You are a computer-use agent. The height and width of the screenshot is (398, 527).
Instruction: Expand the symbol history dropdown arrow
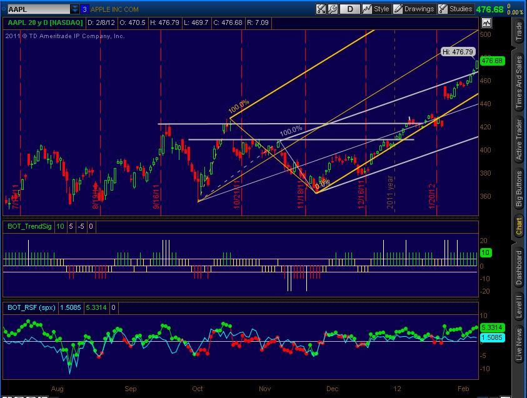coord(74,9)
